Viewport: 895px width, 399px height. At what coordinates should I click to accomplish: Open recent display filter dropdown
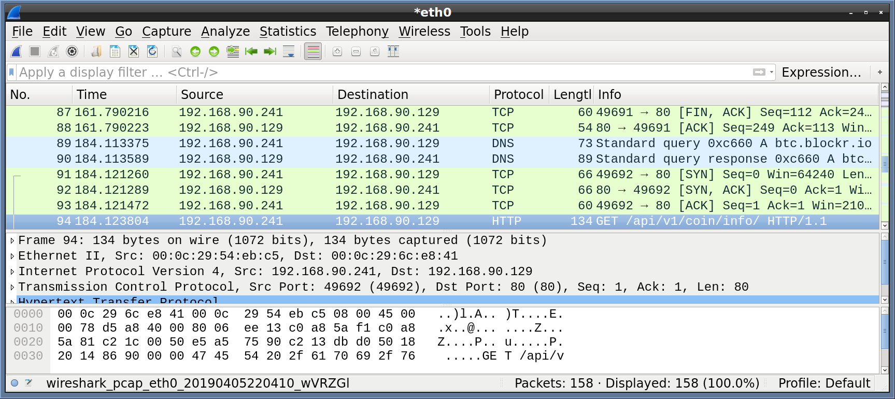(772, 72)
